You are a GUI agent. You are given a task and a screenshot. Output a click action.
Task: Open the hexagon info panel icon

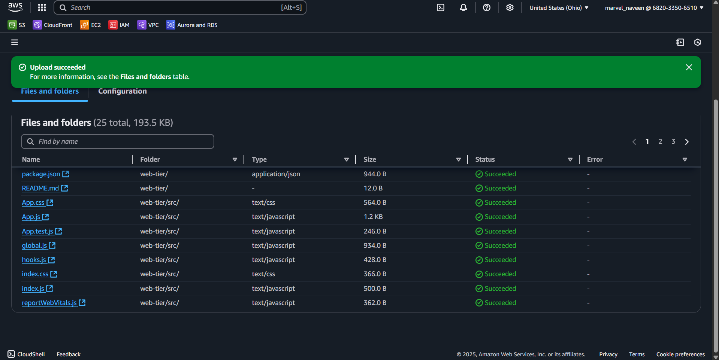pos(698,42)
